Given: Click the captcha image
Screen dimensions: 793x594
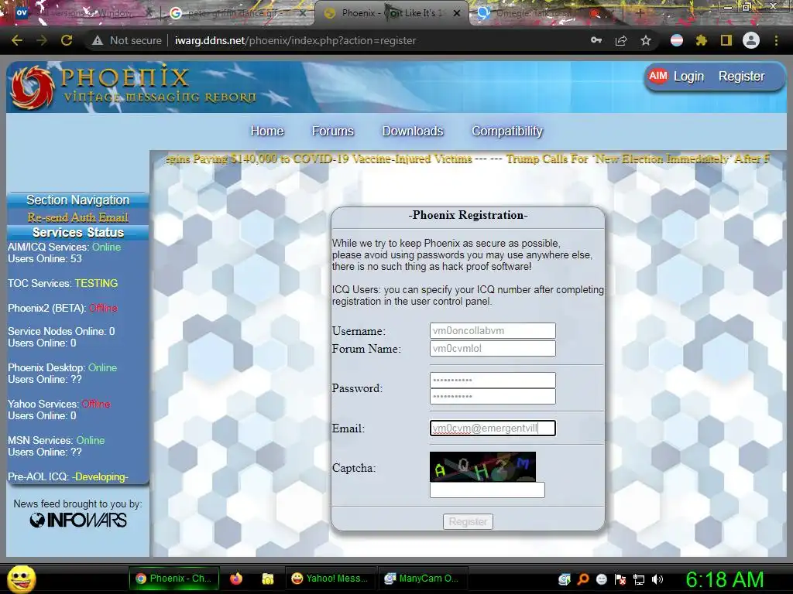Looking at the screenshot, I should pos(482,466).
